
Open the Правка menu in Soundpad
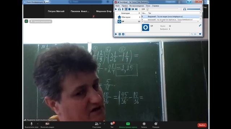click(125, 6)
